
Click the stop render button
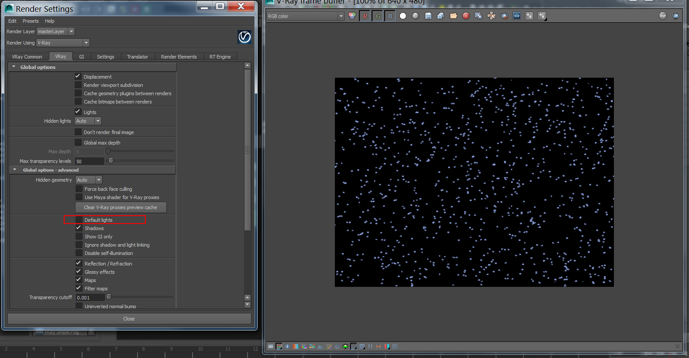[x=663, y=16]
